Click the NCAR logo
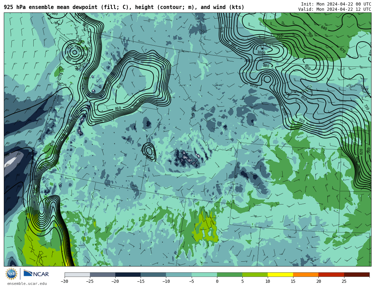This screenshot has width=375, height=288. coord(36,273)
